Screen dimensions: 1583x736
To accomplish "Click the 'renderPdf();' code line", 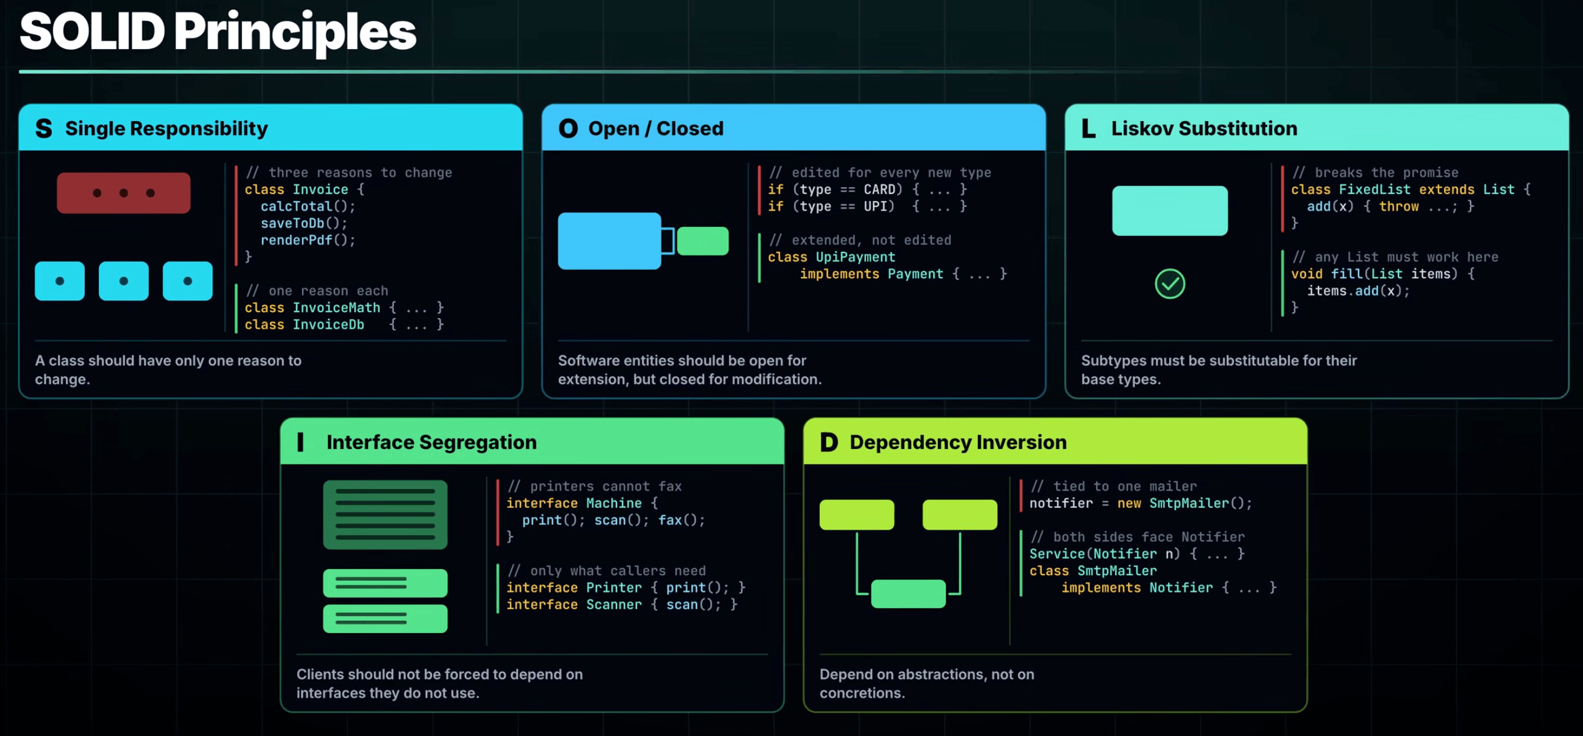I will [x=308, y=240].
